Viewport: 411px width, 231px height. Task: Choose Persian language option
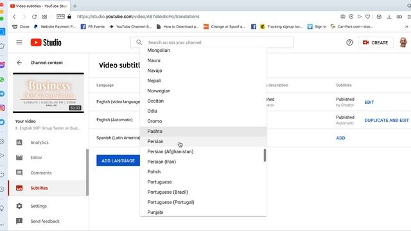tap(203, 141)
